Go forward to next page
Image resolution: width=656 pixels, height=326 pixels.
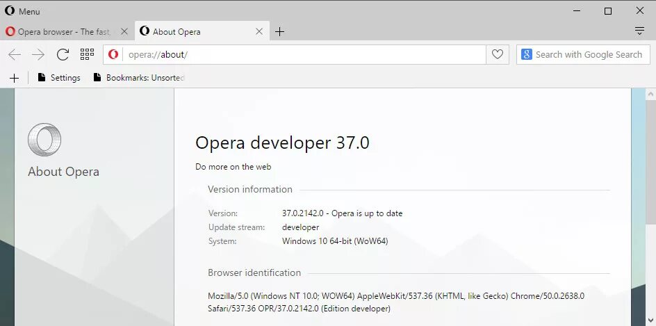[x=38, y=54]
